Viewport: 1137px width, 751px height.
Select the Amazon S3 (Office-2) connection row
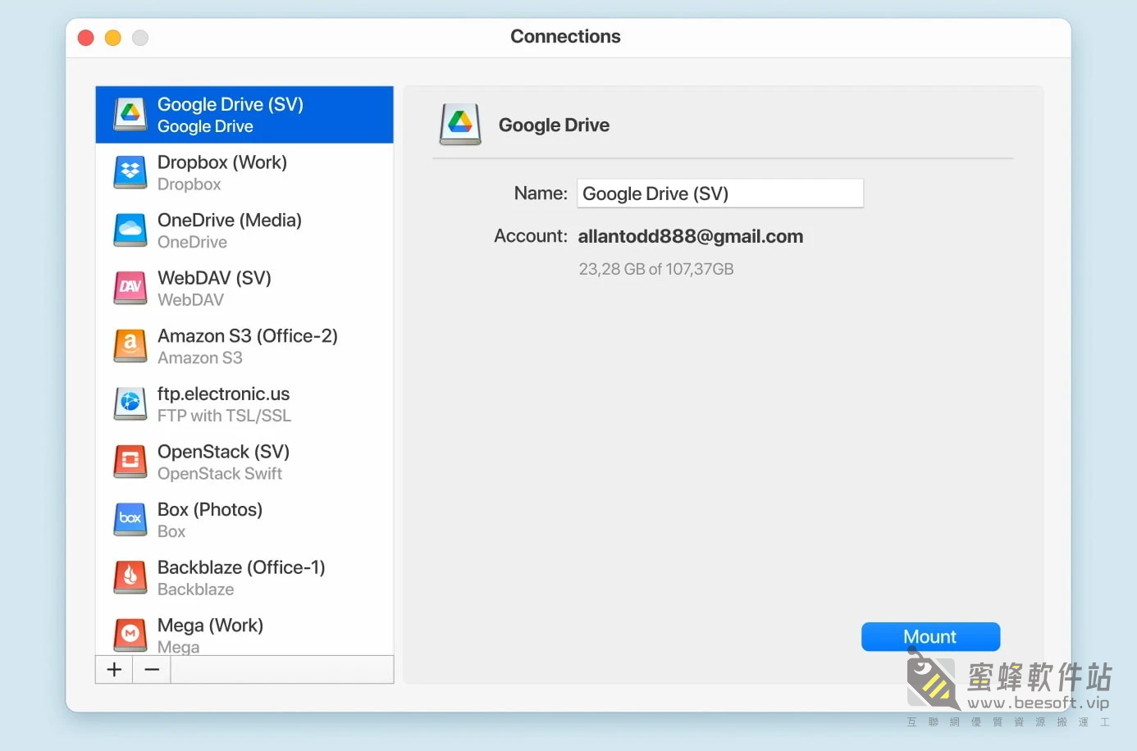[x=244, y=346]
